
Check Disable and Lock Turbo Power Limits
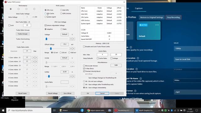[84, 46]
